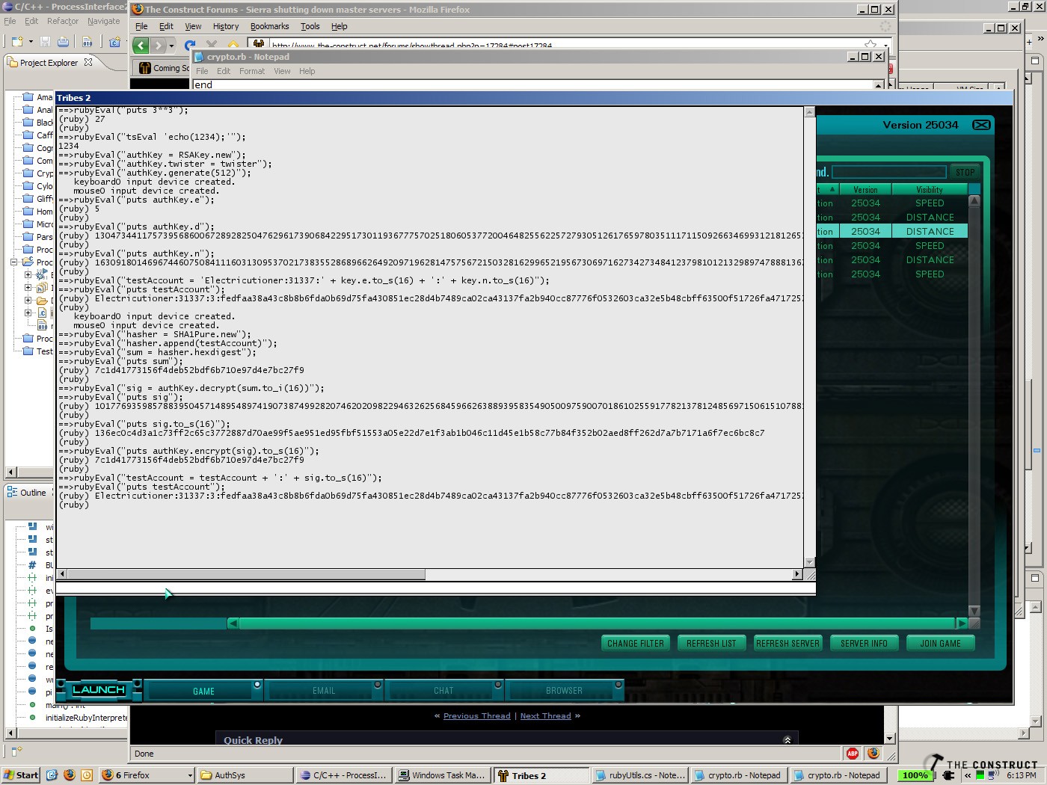Image resolution: width=1047 pixels, height=785 pixels.
Task: Click the REFRESH LIST button
Action: [711, 643]
